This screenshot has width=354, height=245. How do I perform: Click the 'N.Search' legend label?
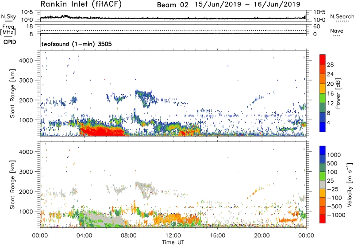342,16
